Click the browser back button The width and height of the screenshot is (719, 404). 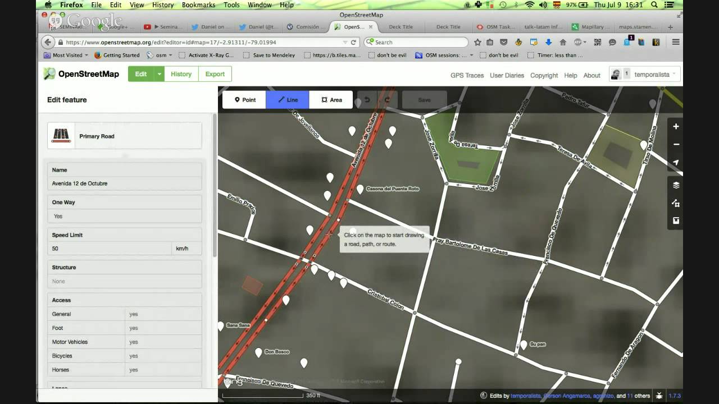click(48, 42)
